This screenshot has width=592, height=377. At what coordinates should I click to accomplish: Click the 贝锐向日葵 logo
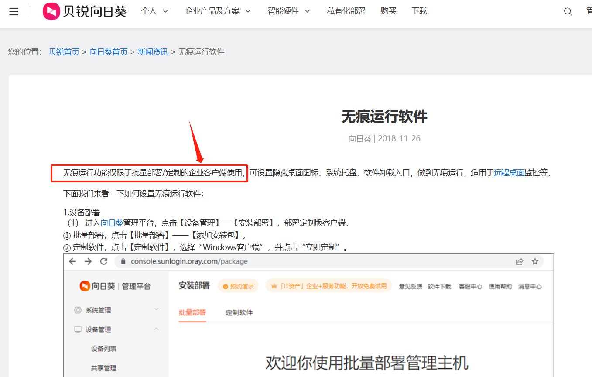pyautogui.click(x=85, y=11)
